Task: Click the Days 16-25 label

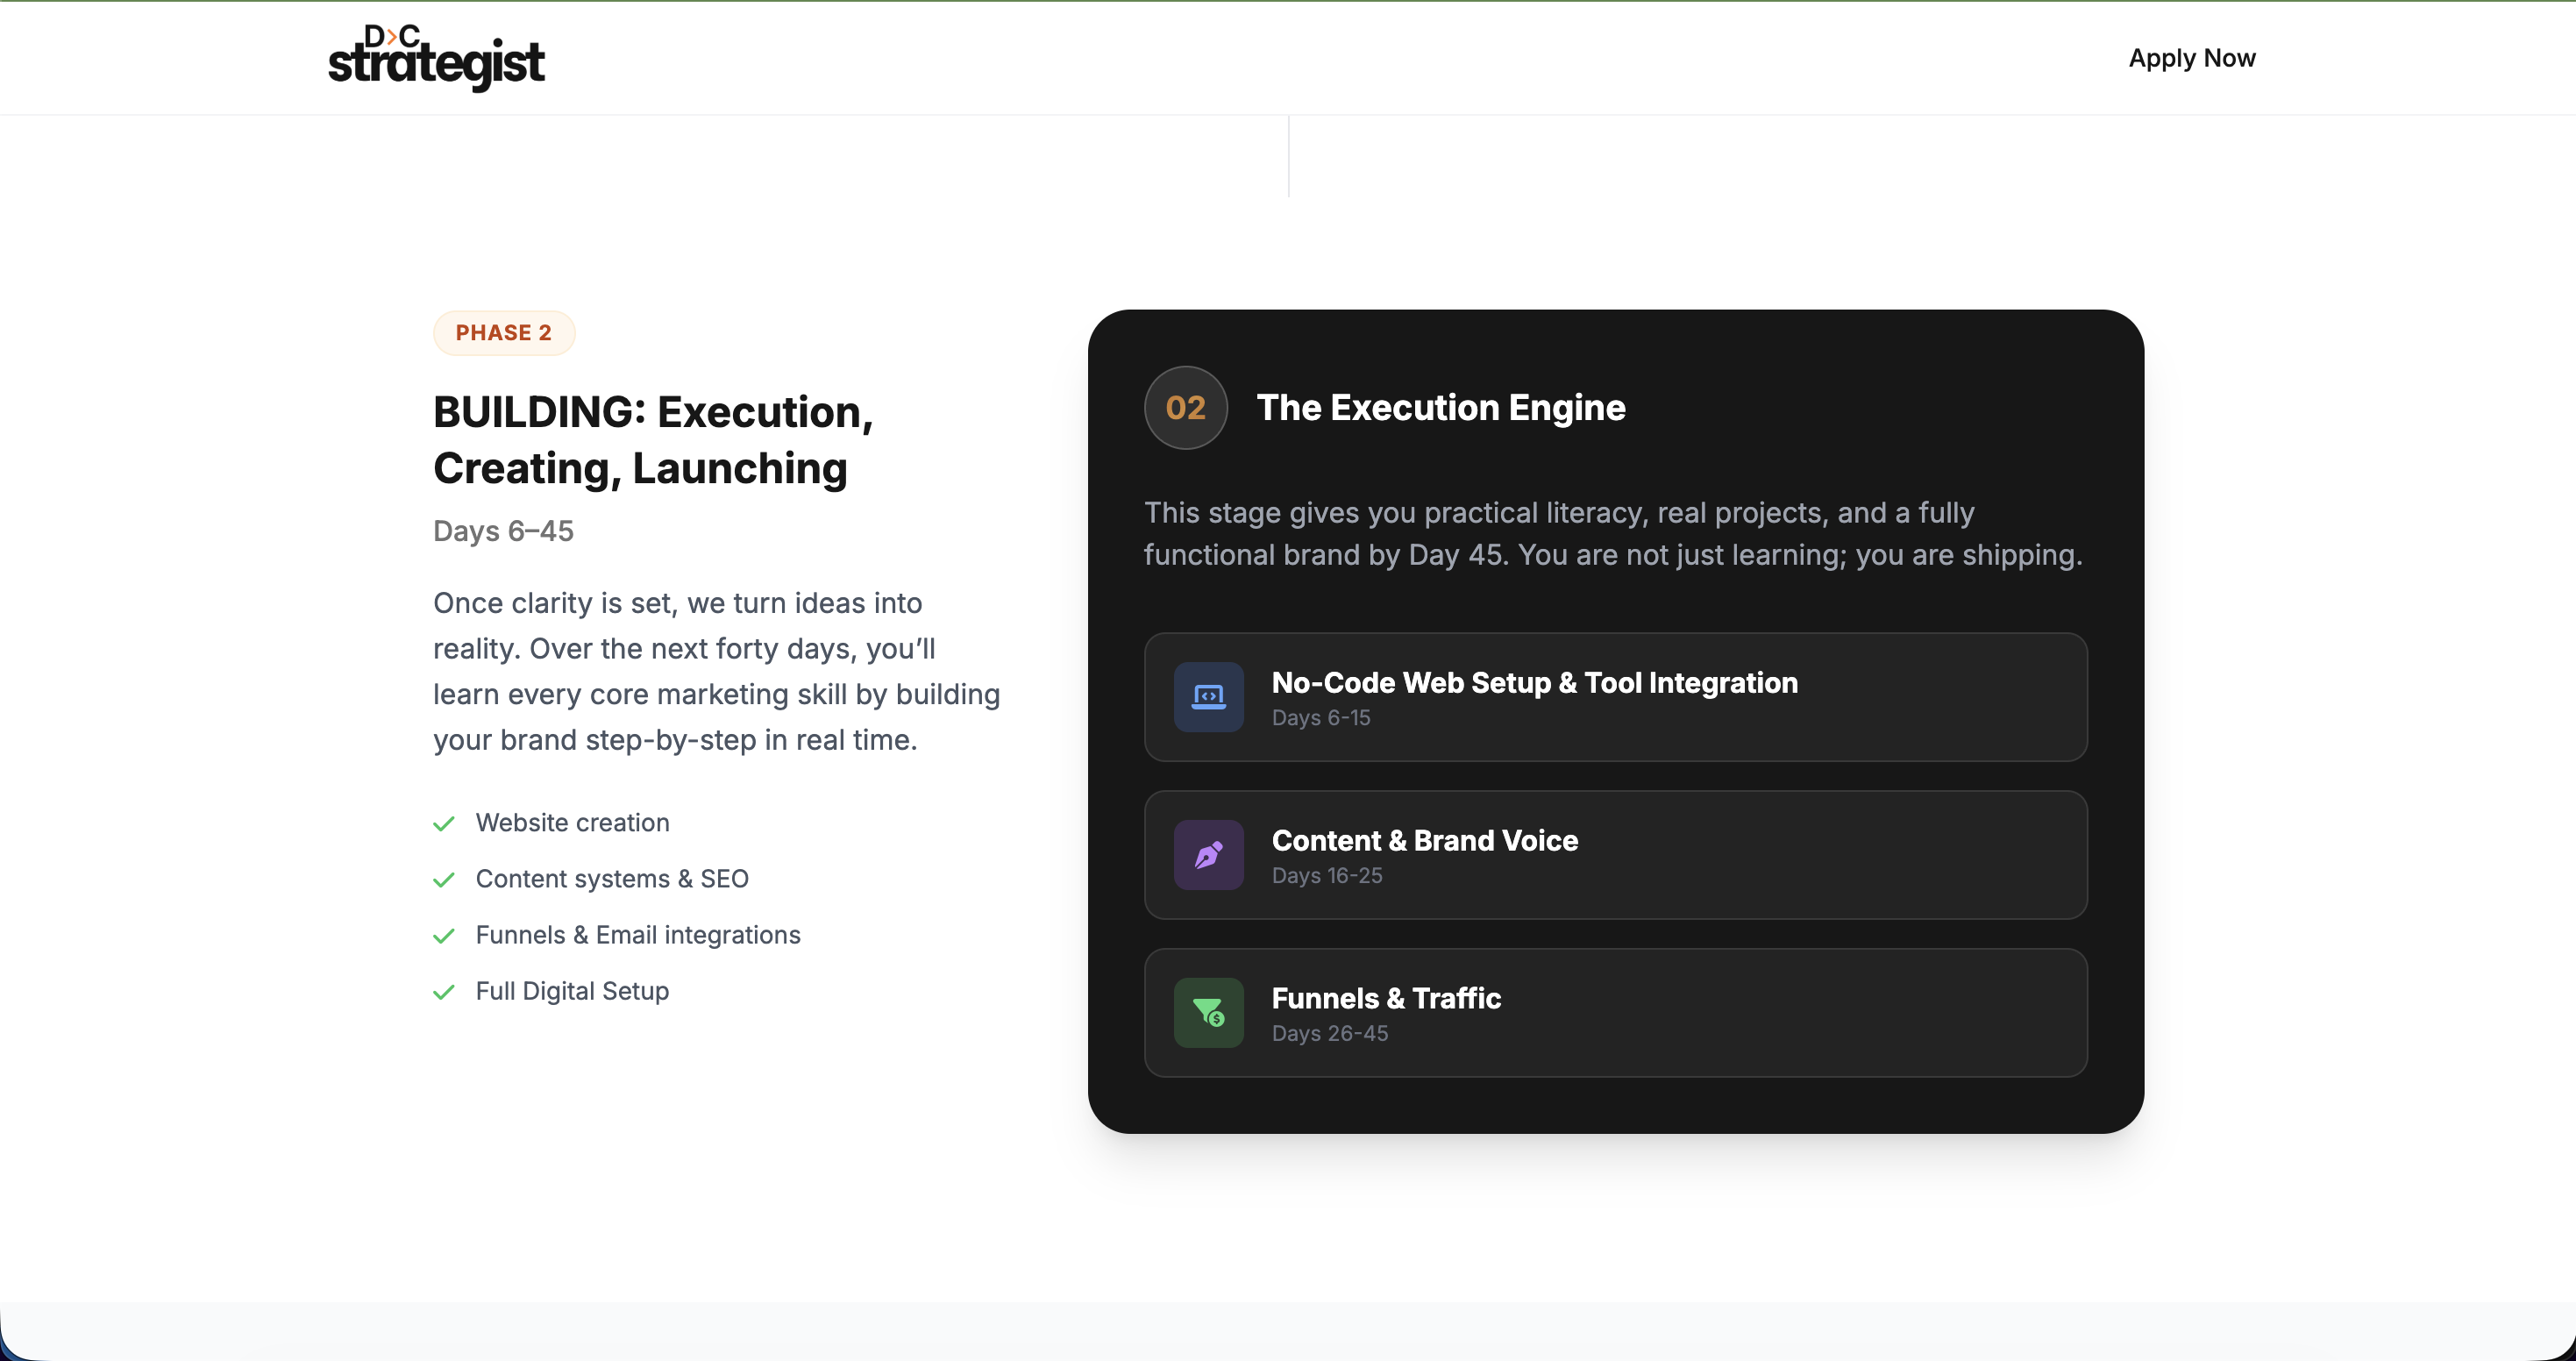Action: click(x=1326, y=876)
